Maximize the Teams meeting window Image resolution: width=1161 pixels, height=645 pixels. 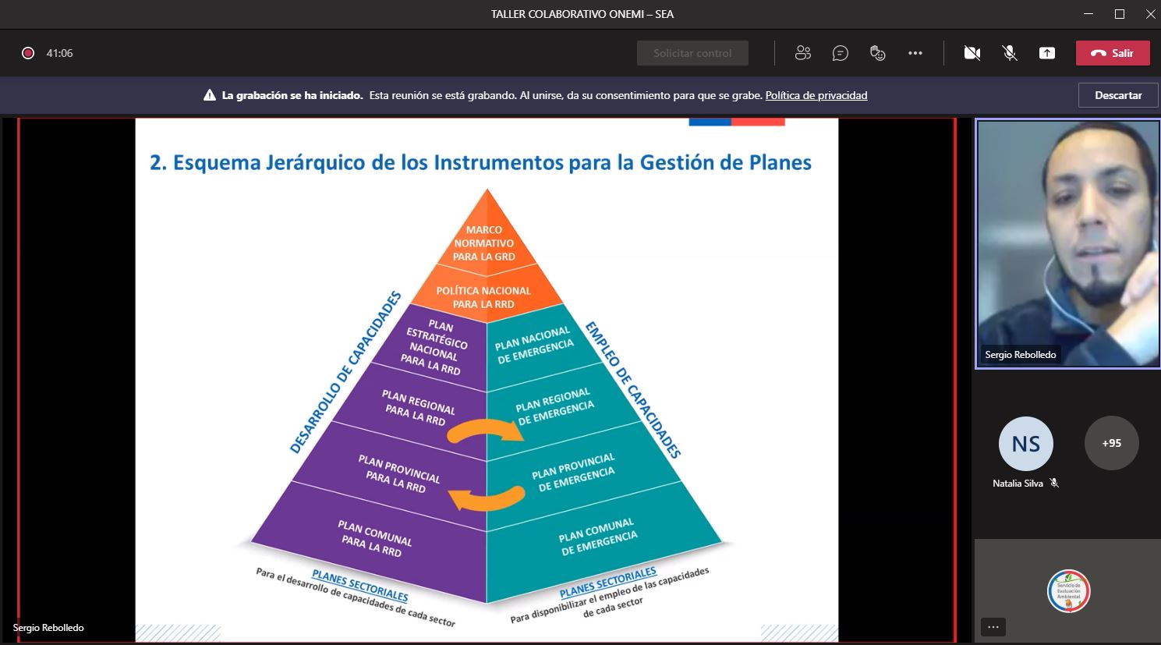click(1119, 14)
